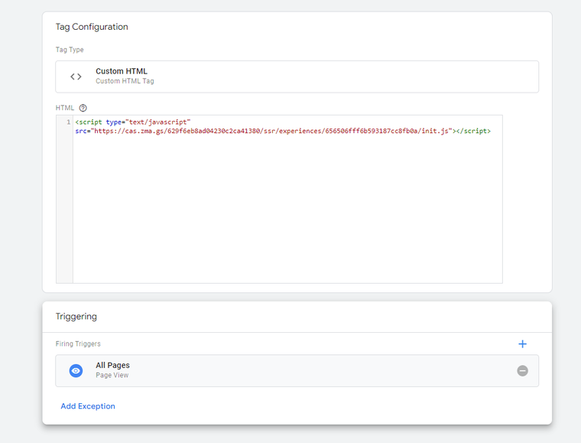The height and width of the screenshot is (443, 581).
Task: Click the script src URL line
Action: point(283,131)
